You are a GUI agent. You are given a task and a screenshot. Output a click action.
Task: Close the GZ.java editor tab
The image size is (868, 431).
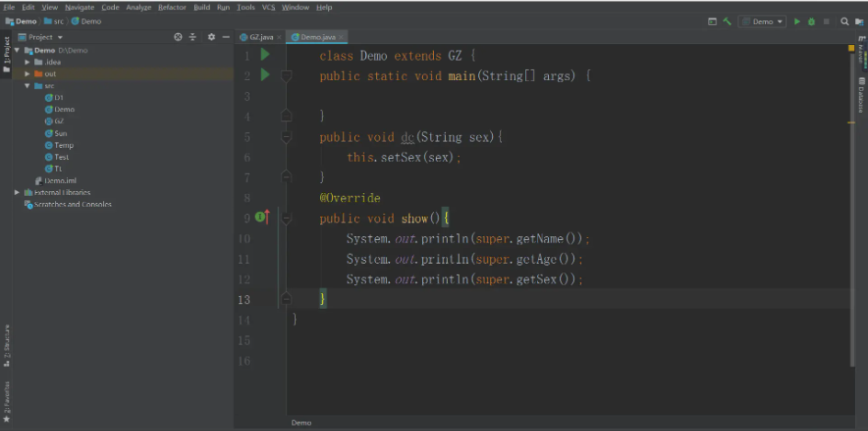pos(279,37)
